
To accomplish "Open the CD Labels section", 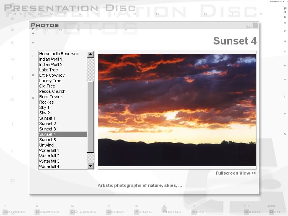I will [x=83, y=212].
